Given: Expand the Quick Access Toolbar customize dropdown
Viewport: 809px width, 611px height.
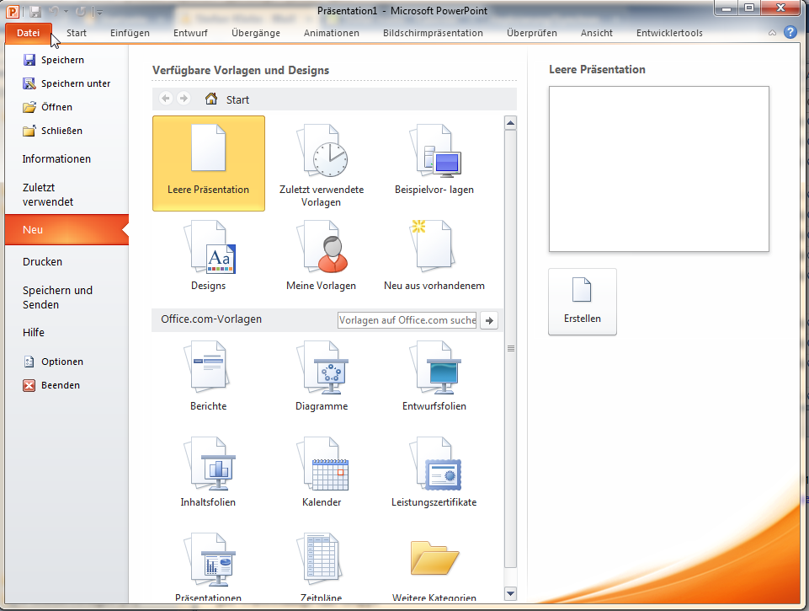Looking at the screenshot, I should [x=99, y=13].
